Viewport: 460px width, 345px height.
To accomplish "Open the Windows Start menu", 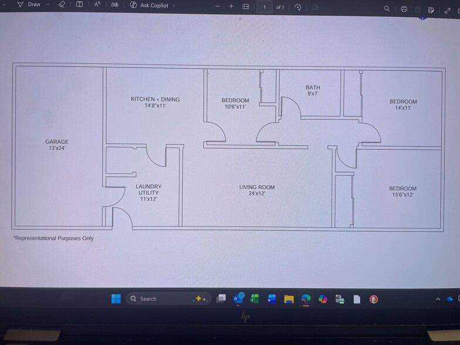I will coord(116,299).
